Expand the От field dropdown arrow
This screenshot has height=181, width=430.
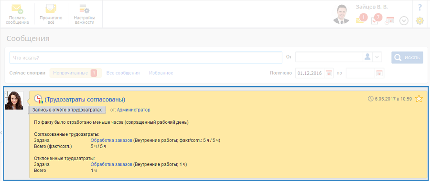click(377, 57)
